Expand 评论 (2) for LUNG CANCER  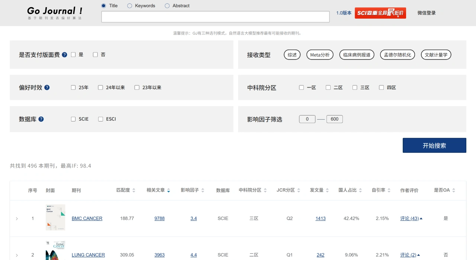pyautogui.click(x=410, y=255)
